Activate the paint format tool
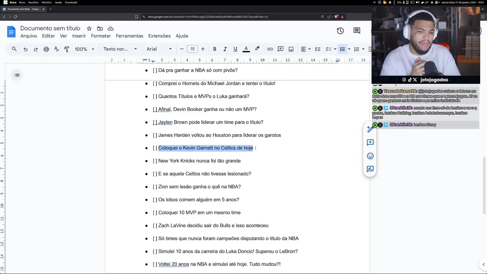The image size is (487, 274). (67, 49)
